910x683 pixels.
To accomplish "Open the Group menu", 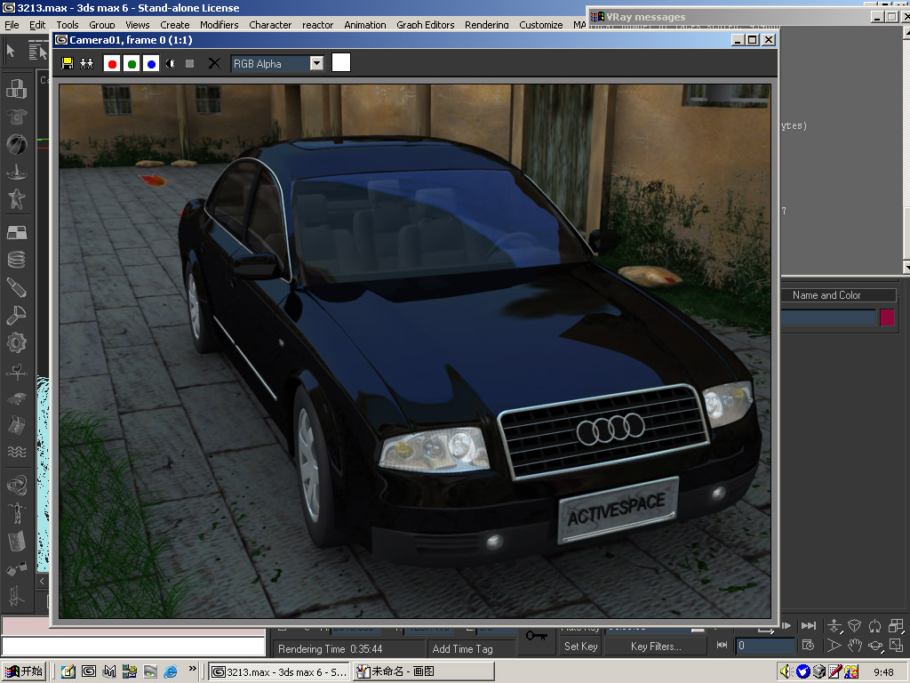I will [101, 25].
